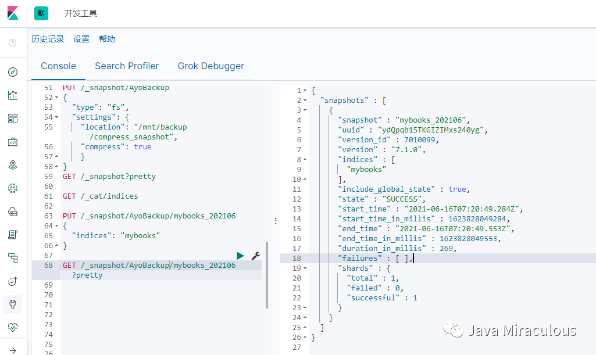Open Machine Learning from the sidebar
The image size is (596, 355).
click(13, 188)
